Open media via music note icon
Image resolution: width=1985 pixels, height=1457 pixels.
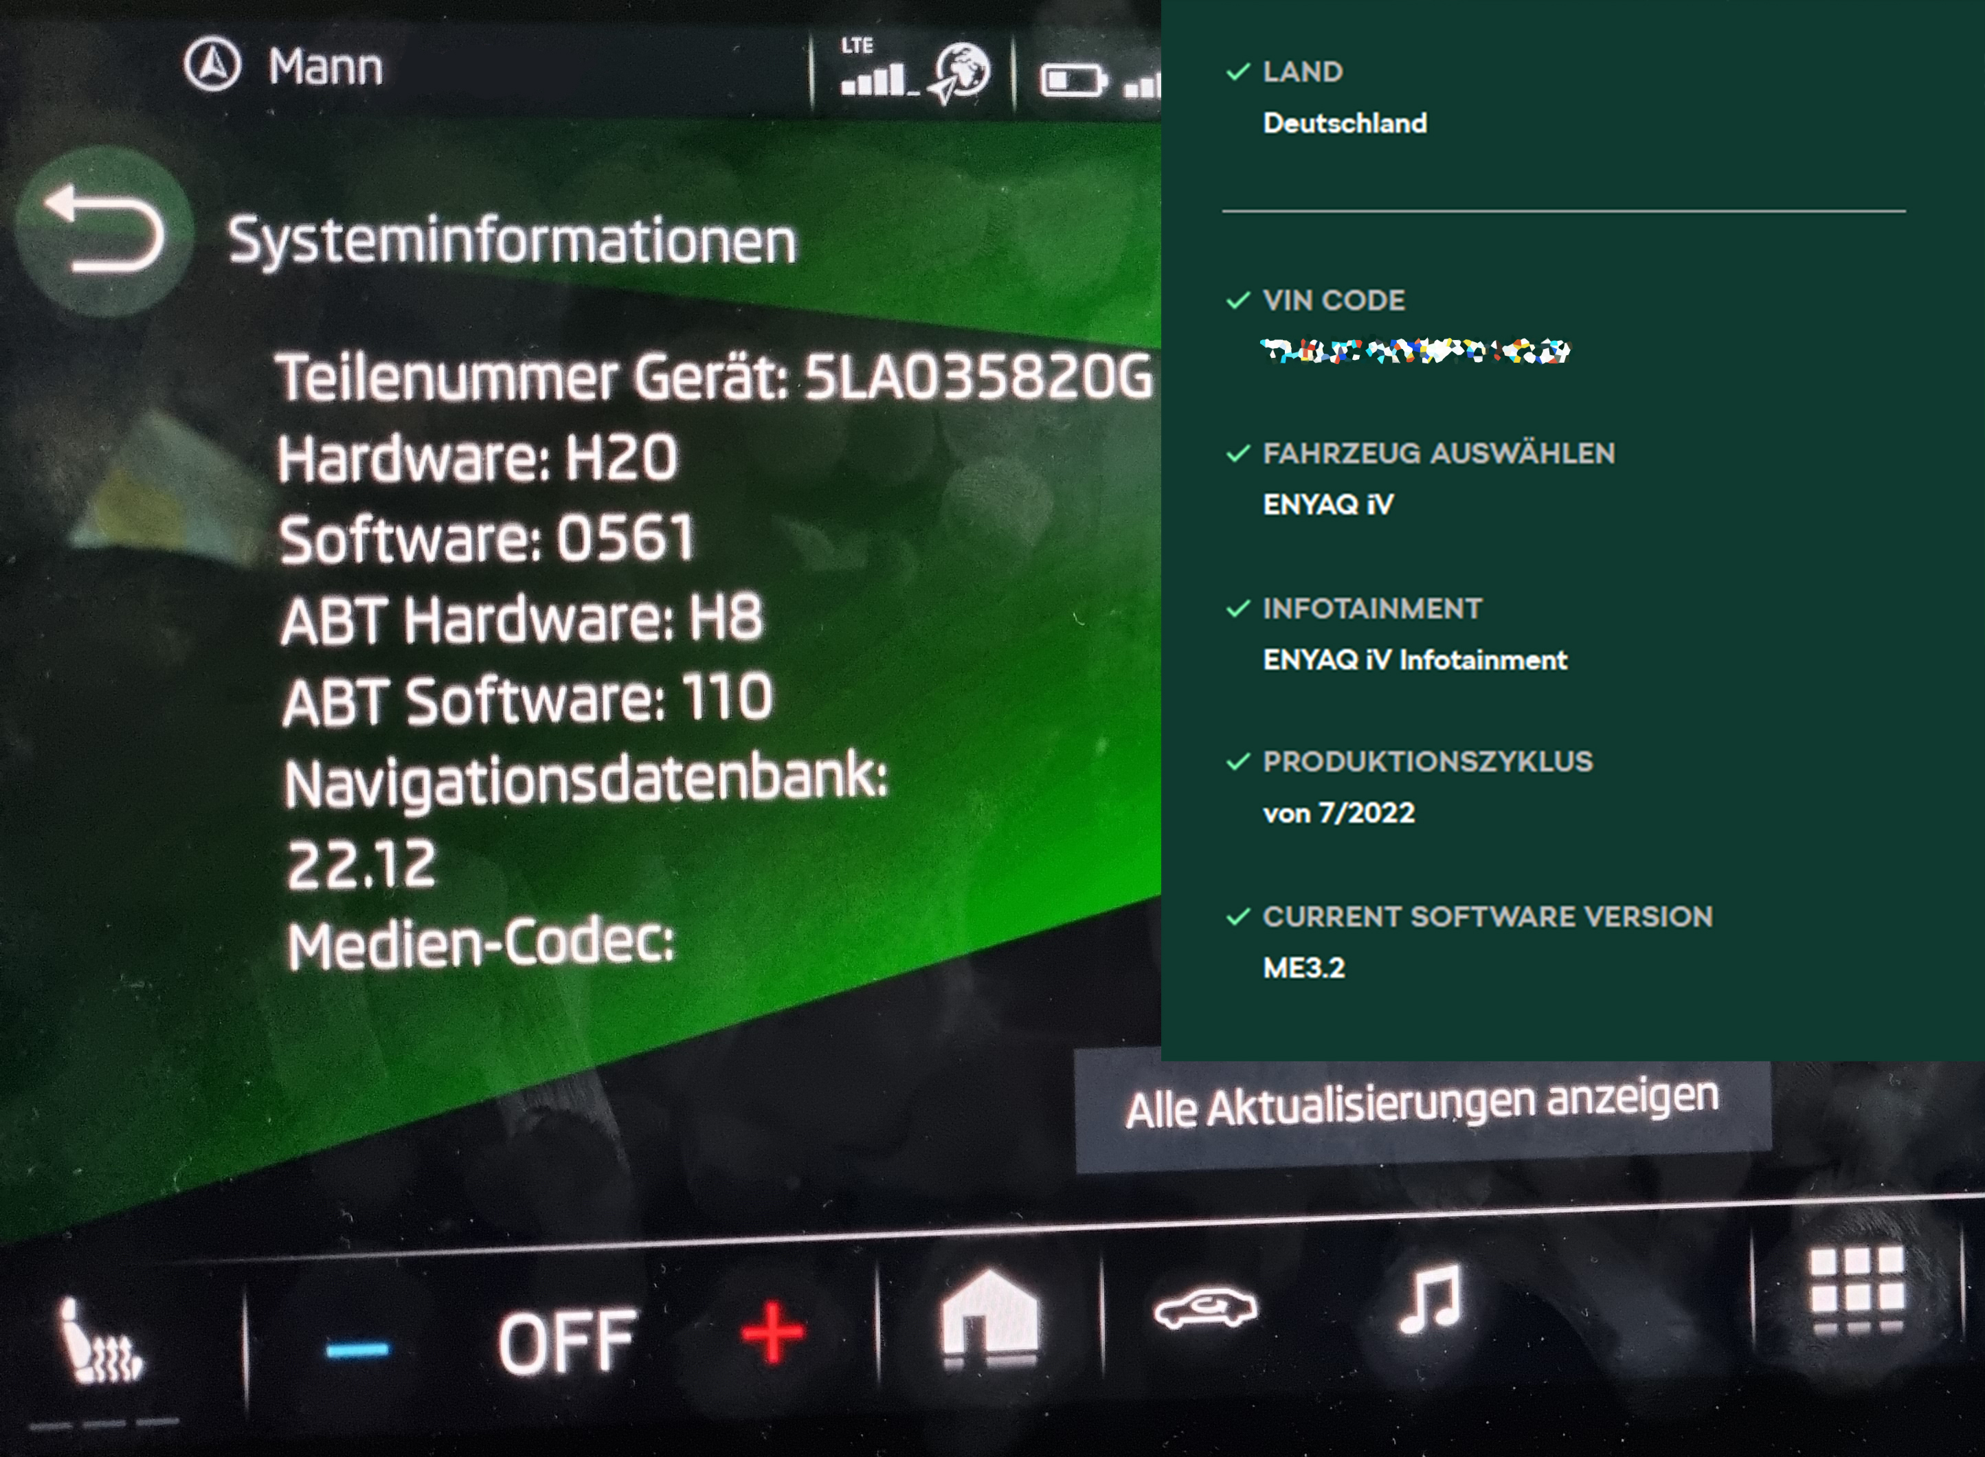[1430, 1298]
